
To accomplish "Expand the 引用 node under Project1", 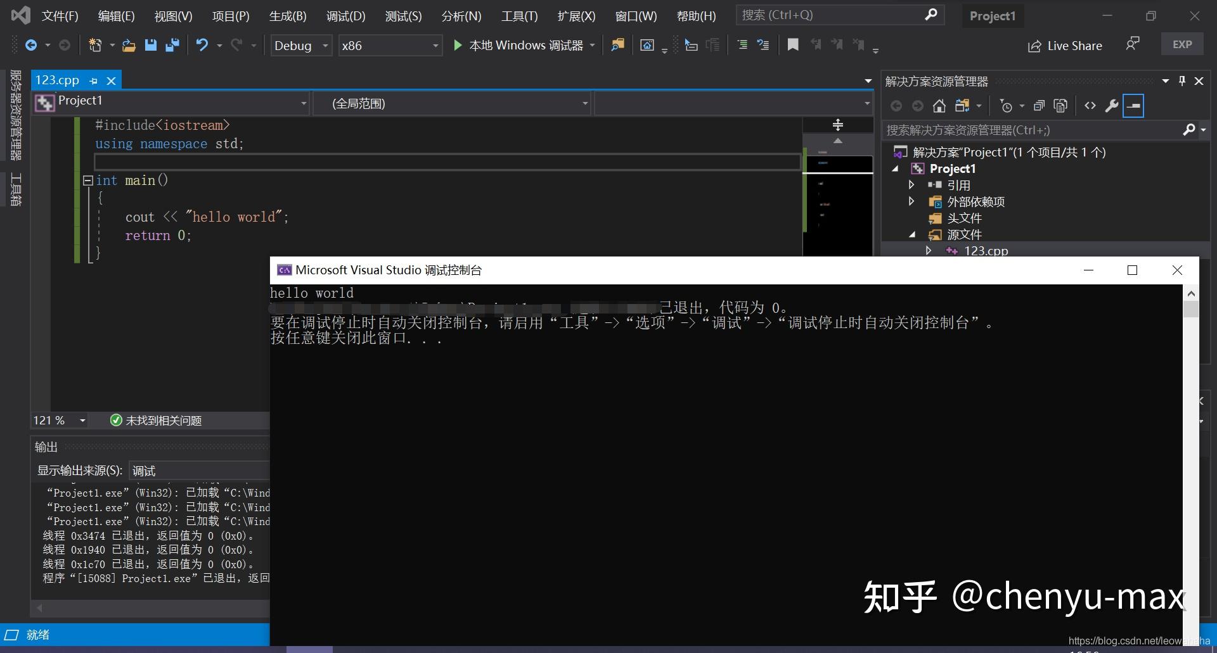I will pyautogui.click(x=911, y=185).
